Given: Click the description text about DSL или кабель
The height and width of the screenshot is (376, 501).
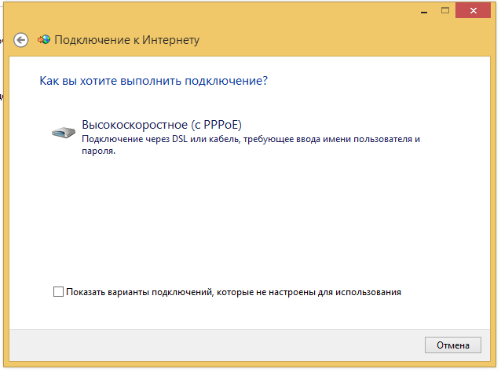Looking at the screenshot, I should 251,144.
